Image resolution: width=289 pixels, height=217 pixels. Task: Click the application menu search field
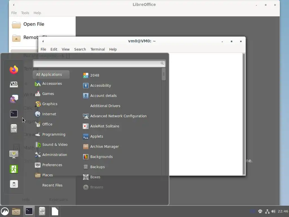tap(99, 63)
